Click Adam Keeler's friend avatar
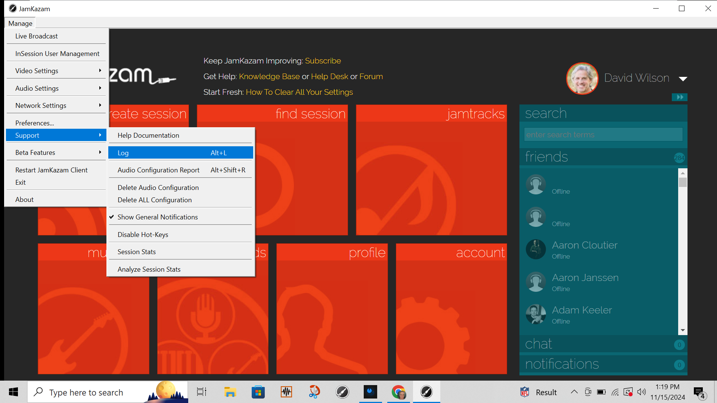 (536, 314)
